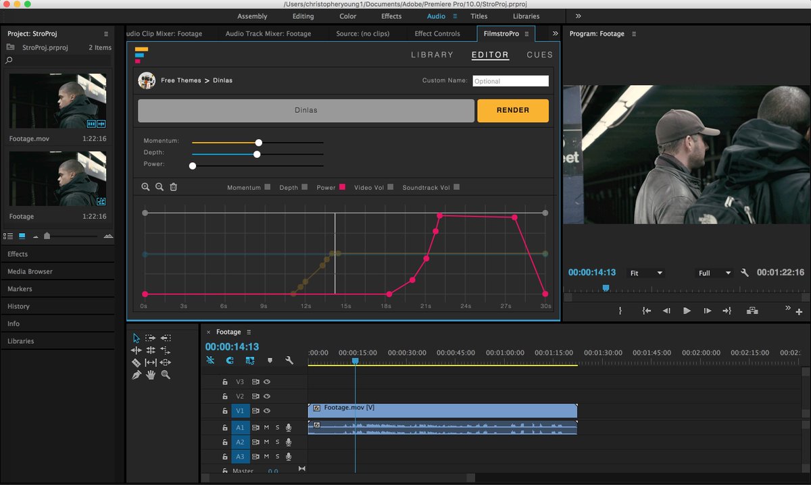
Task: Select the Slip tool
Action: pos(150,362)
